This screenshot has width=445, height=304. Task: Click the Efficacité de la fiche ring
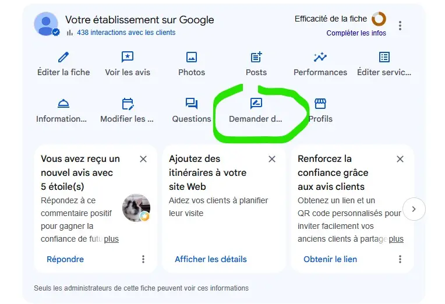(379, 19)
